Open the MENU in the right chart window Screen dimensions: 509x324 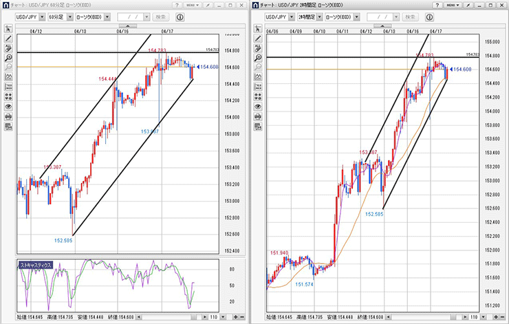click(x=455, y=5)
